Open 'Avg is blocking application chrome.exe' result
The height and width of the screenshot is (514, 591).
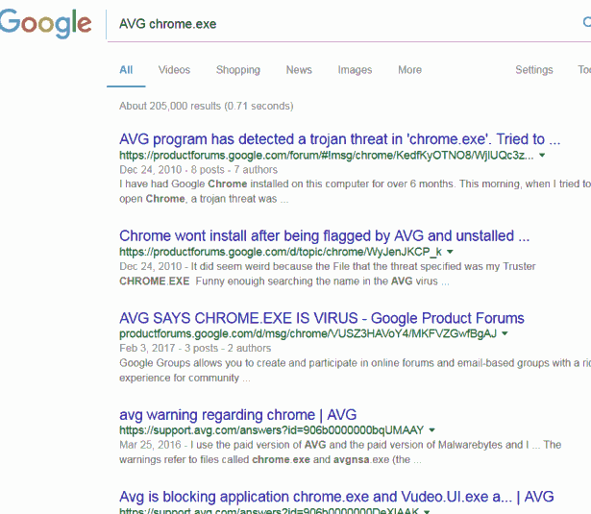tap(336, 497)
